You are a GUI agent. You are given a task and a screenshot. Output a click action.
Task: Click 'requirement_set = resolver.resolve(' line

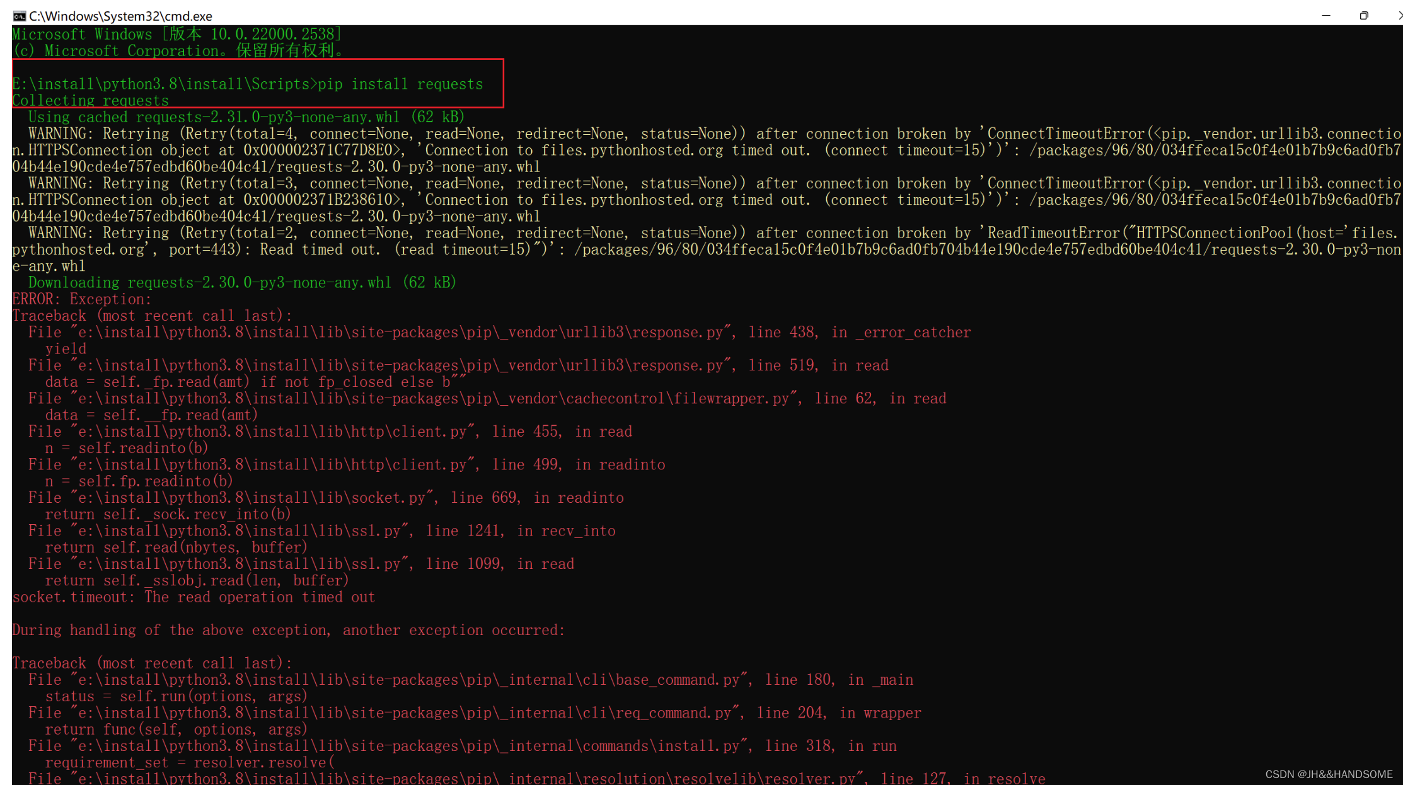pos(190,762)
